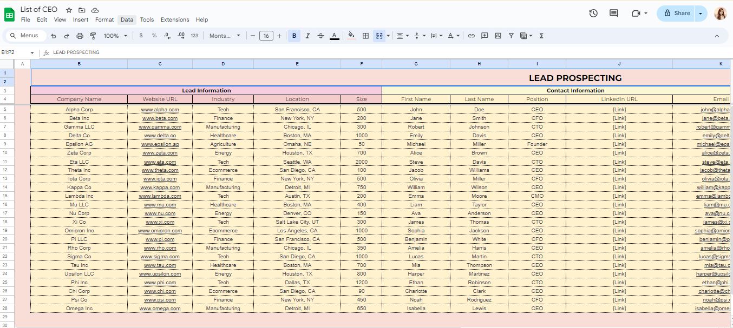Open the www.omega.com link

160,309
